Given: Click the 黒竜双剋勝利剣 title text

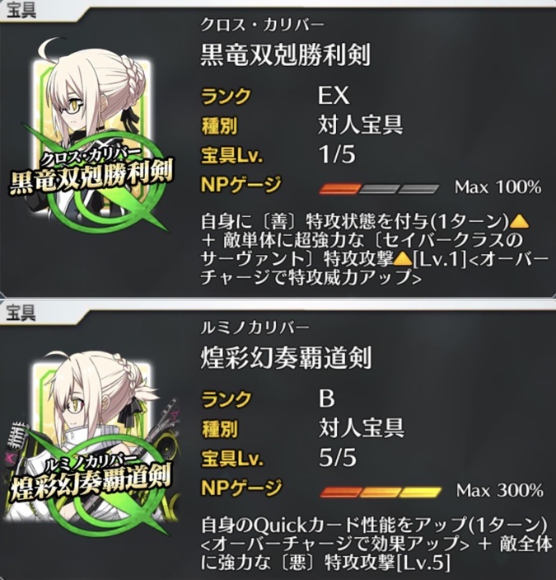Looking at the screenshot, I should (x=285, y=54).
